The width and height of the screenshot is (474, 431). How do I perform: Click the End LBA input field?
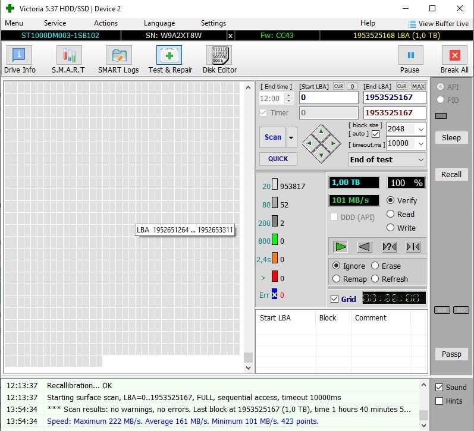[x=394, y=97]
